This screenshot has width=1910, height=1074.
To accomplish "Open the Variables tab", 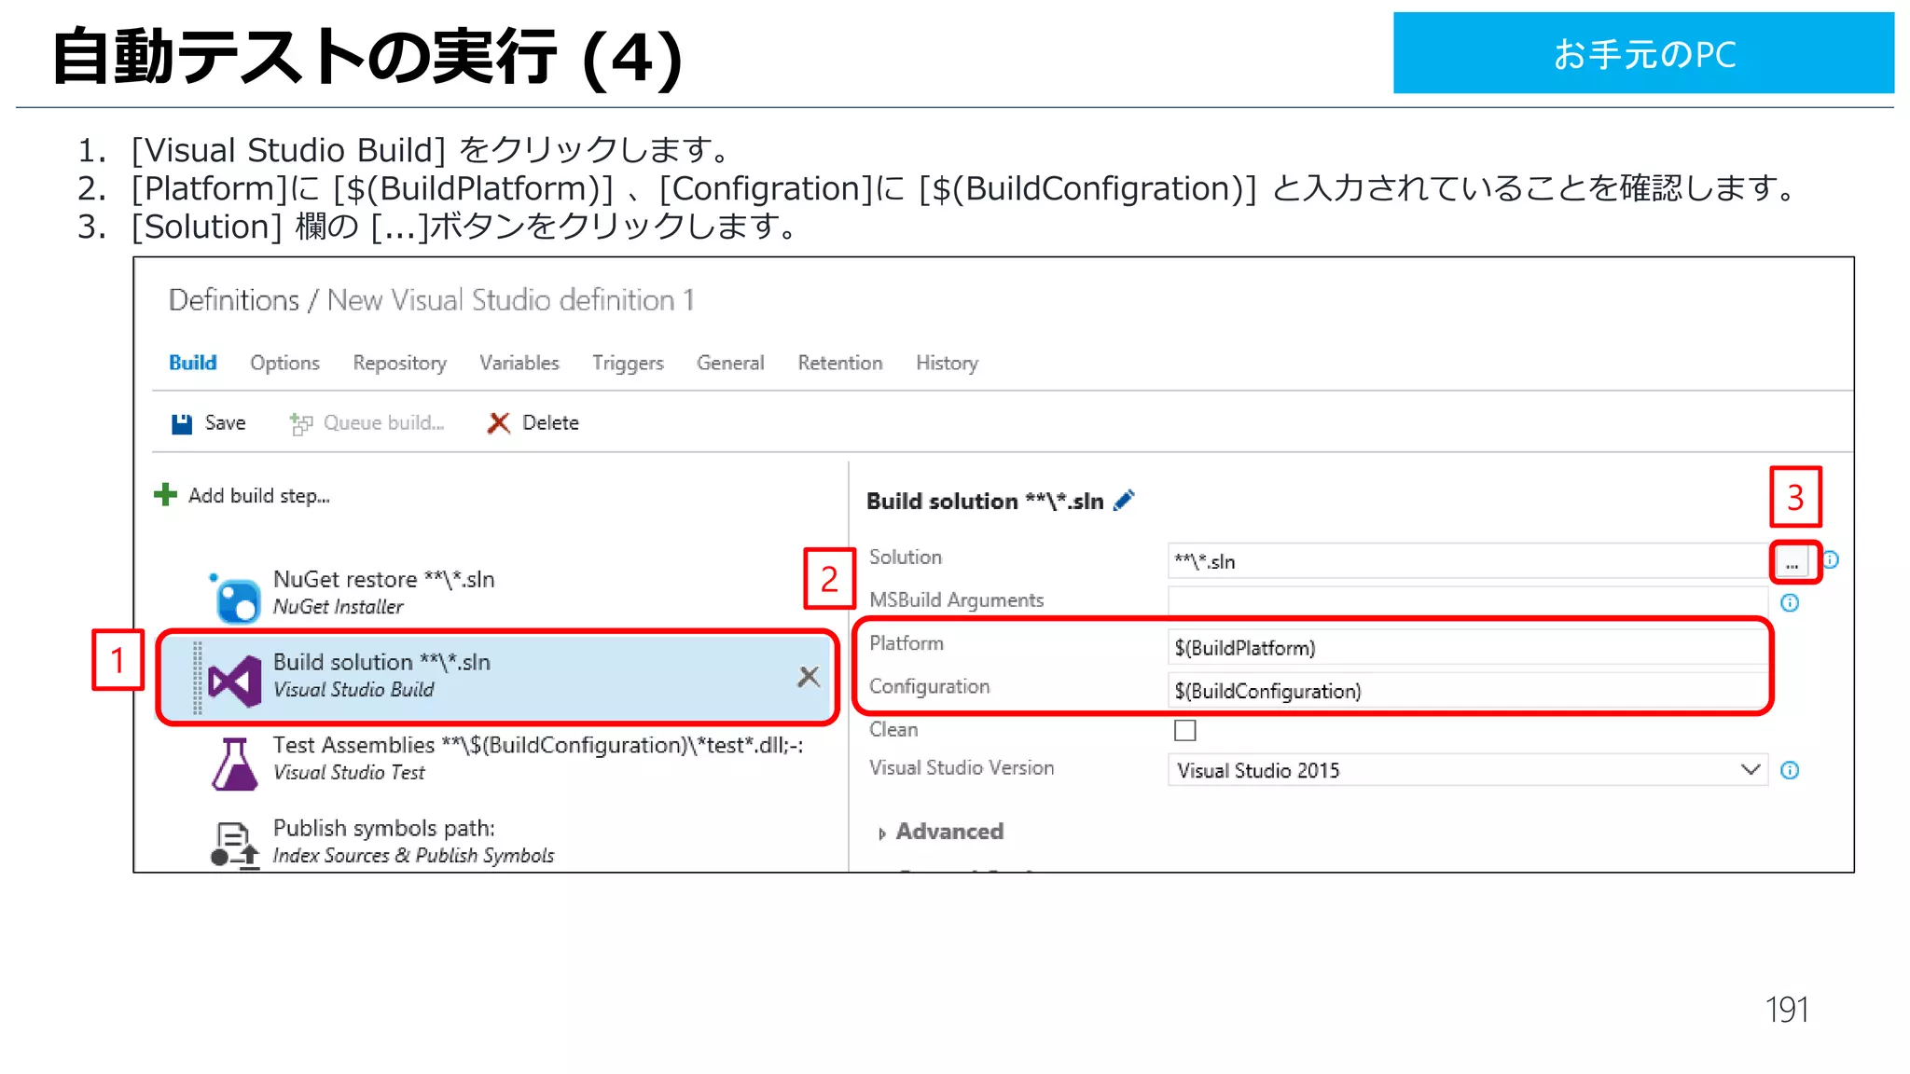I will [519, 363].
